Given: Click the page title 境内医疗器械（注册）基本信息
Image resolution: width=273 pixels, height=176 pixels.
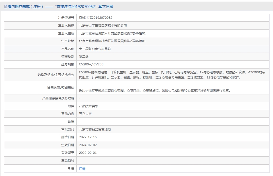Looking at the screenshot, I should click(60, 7).
